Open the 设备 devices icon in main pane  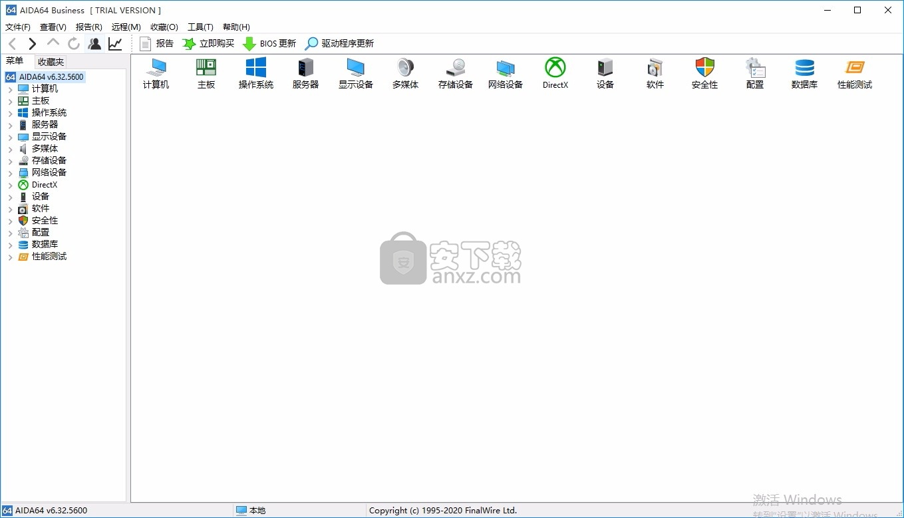605,73
